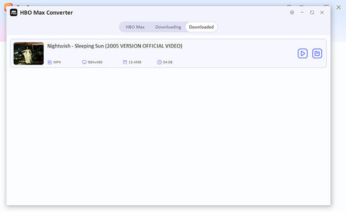The height and width of the screenshot is (212, 346).
Task: Close the background window behind the converter
Action: pos(338,7)
